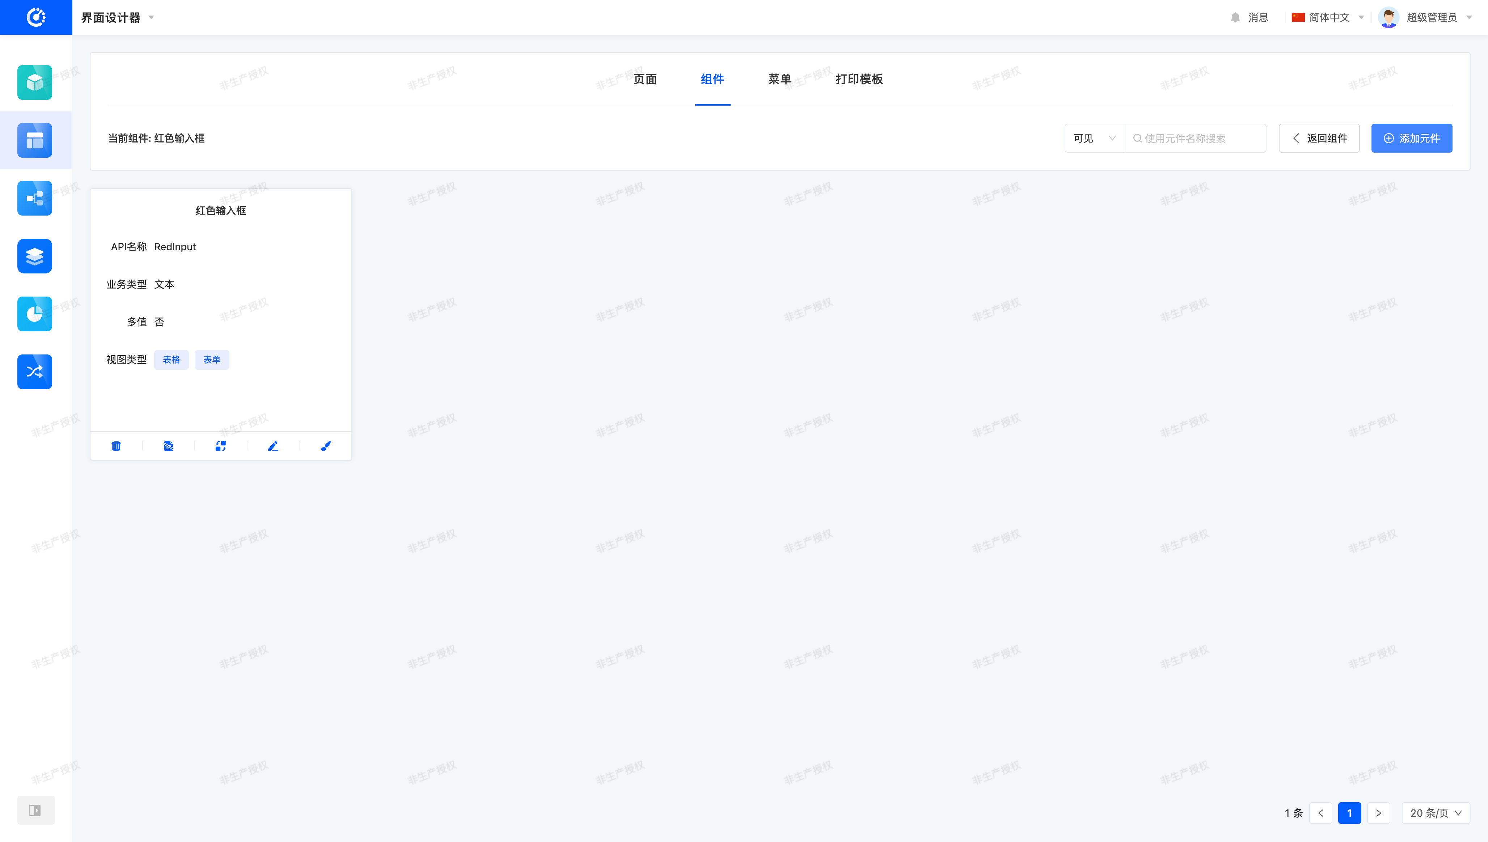Viewport: 1488px width, 842px height.
Task: Open the stacked layers module in sidebar
Action: (35, 256)
